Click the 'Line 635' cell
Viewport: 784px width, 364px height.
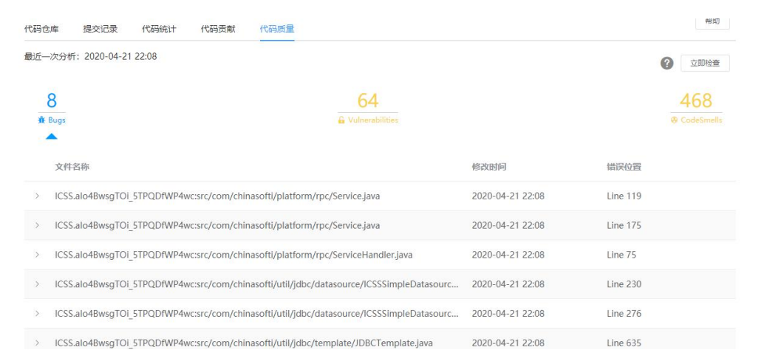(x=624, y=343)
